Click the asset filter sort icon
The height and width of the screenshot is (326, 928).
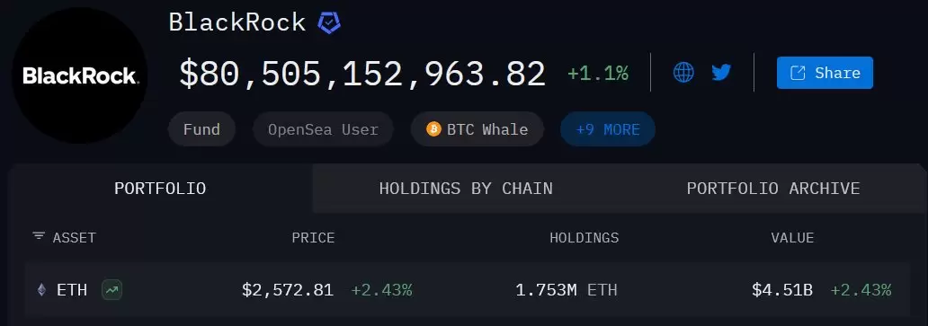point(39,236)
